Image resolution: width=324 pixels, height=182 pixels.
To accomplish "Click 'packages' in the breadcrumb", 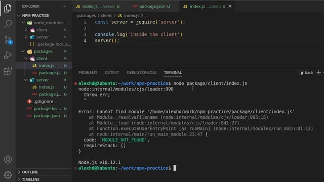I will click(x=87, y=16).
